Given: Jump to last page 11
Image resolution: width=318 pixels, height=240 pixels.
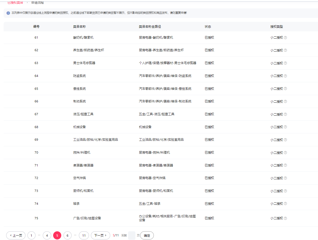Looking at the screenshot, I should (84, 236).
